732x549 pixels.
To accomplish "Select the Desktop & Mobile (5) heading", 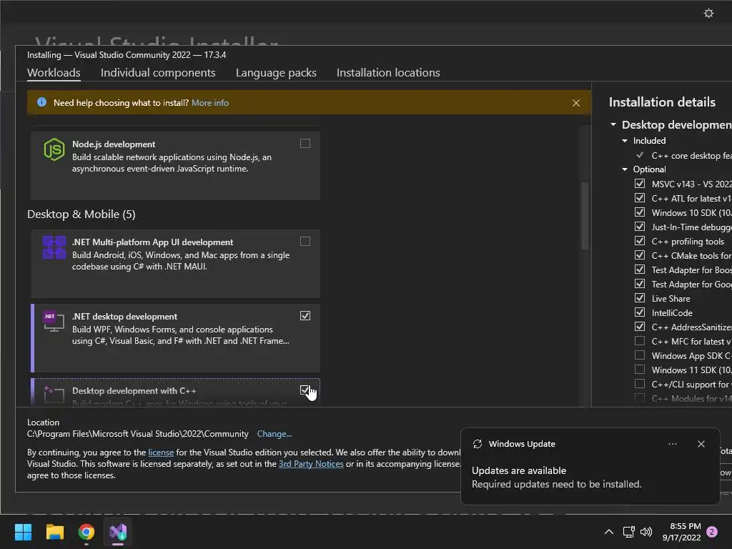I will [x=81, y=214].
